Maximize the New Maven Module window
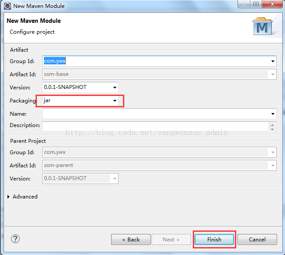This screenshot has width=285, height=255. click(x=256, y=4)
